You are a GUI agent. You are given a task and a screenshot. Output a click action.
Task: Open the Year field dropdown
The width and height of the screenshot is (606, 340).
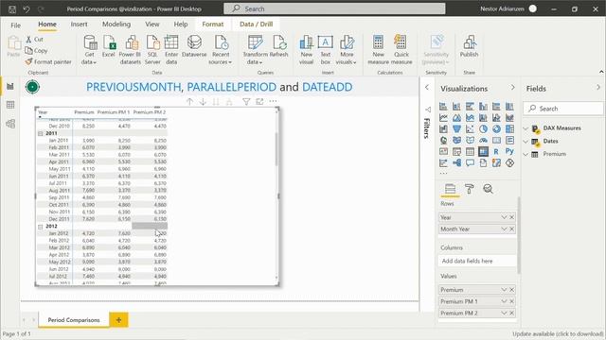pos(504,217)
